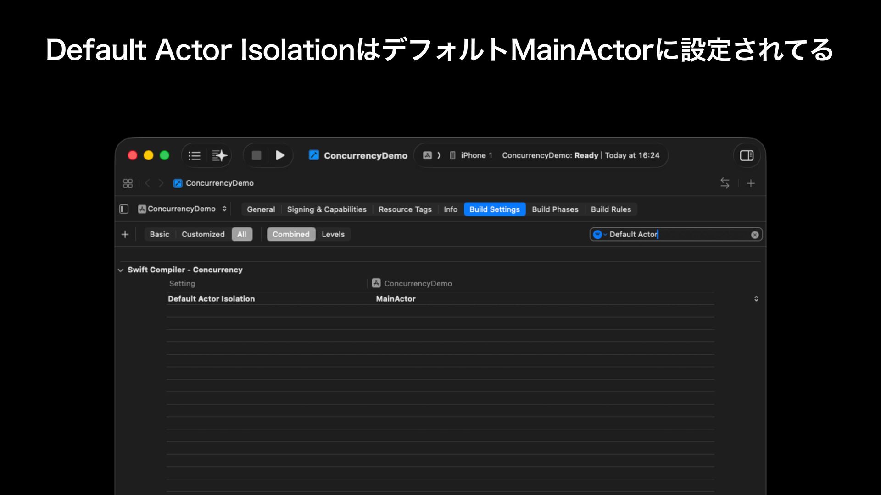Open the navigator list icon
Screen dimensions: 881x495
pos(195,156)
